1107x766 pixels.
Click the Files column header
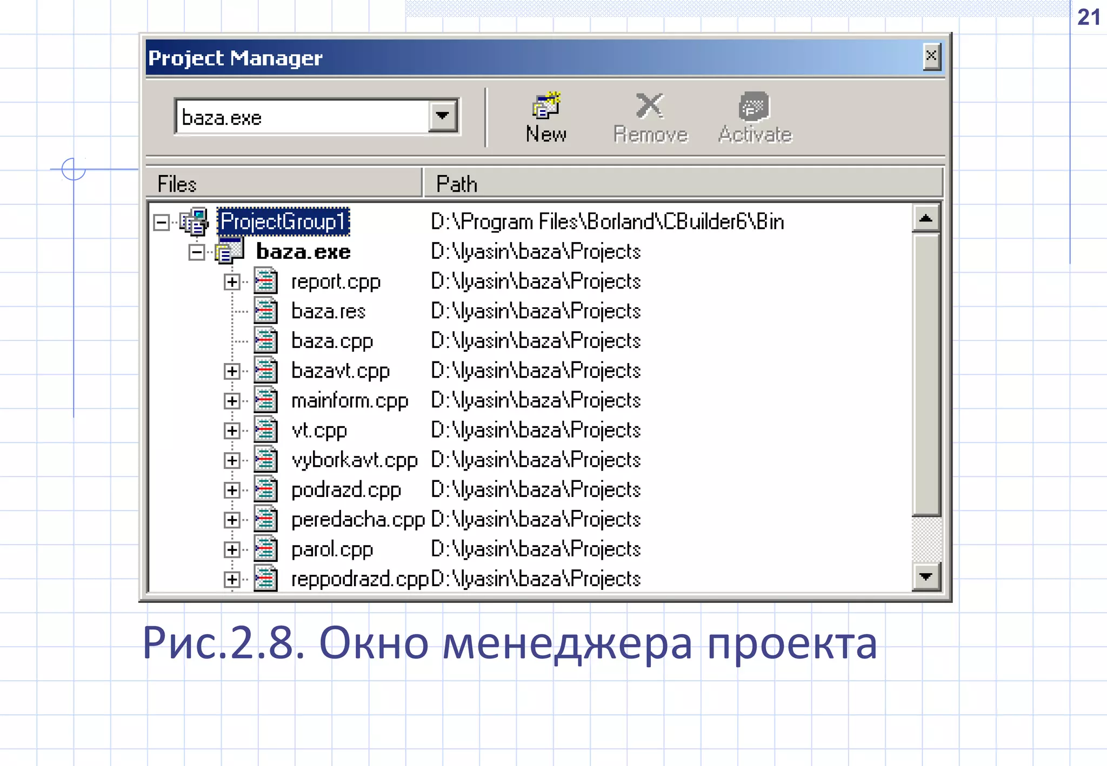[284, 183]
